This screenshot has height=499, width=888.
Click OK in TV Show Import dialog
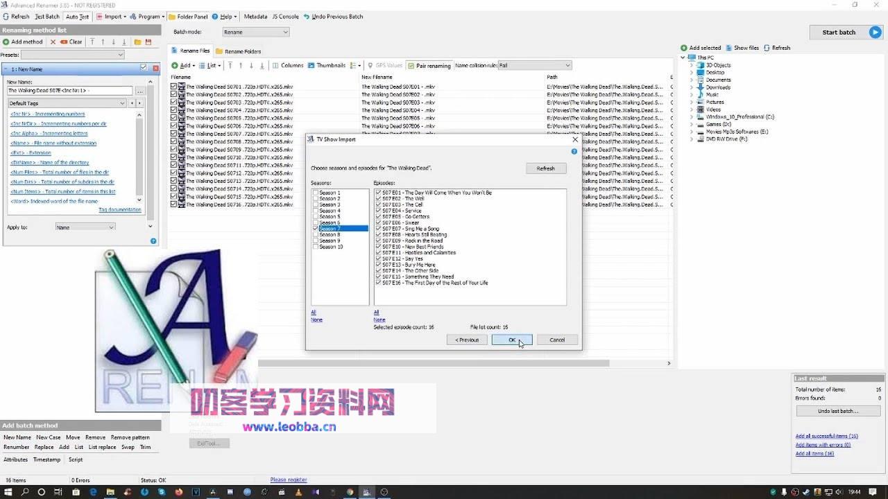point(512,340)
